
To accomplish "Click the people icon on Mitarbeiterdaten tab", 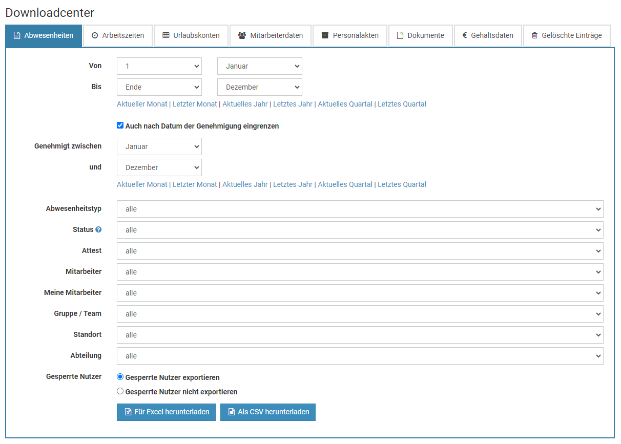I will pyautogui.click(x=242, y=36).
